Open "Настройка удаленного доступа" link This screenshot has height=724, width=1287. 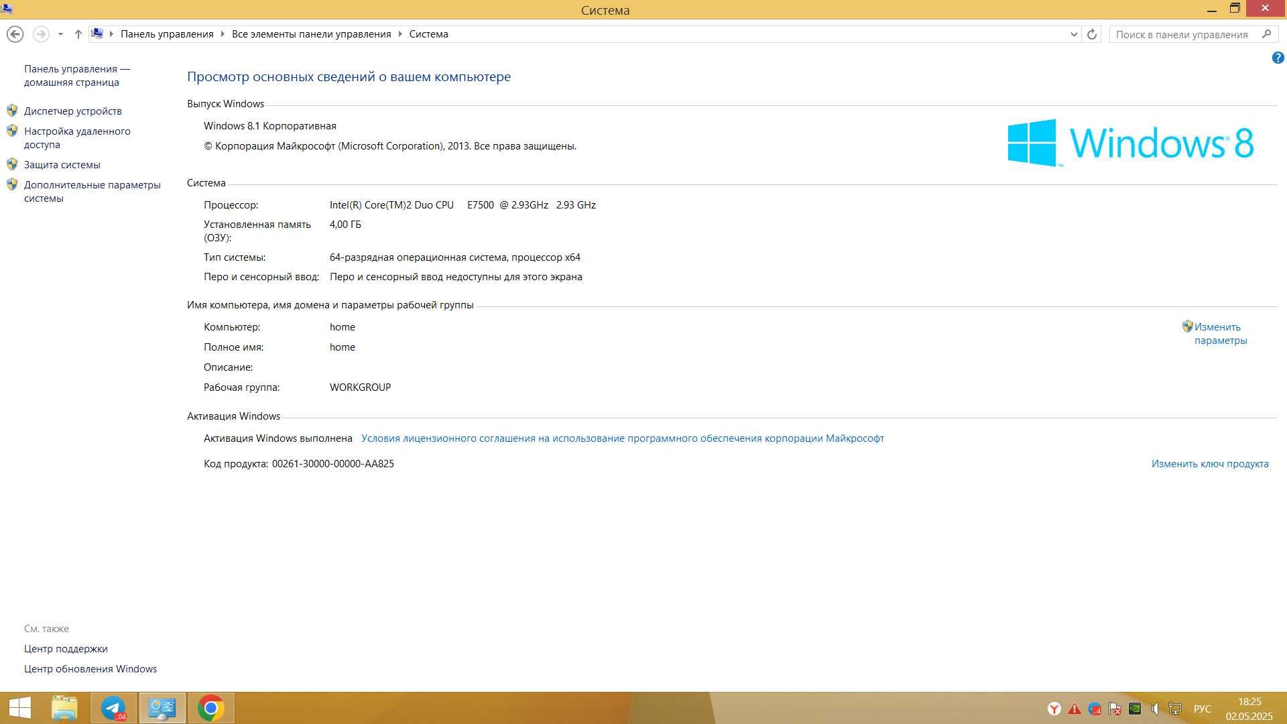pos(77,138)
